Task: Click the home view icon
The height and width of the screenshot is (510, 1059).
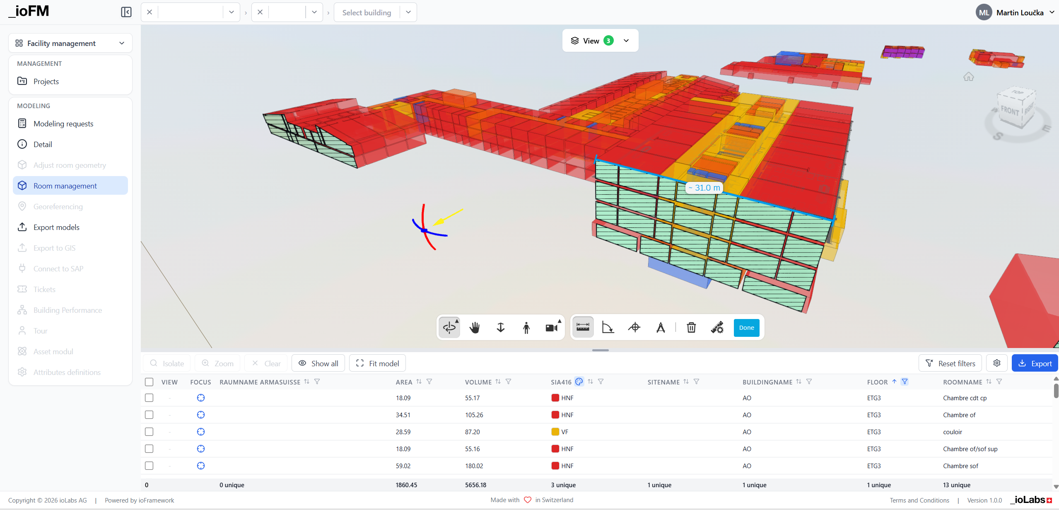Action: click(x=968, y=77)
